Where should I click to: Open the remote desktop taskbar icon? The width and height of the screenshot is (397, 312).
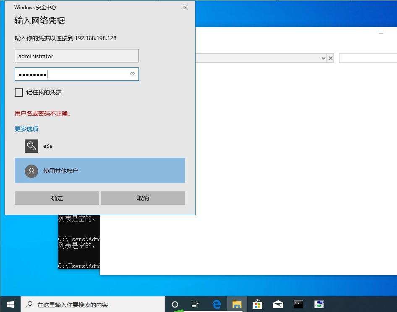tap(319, 304)
